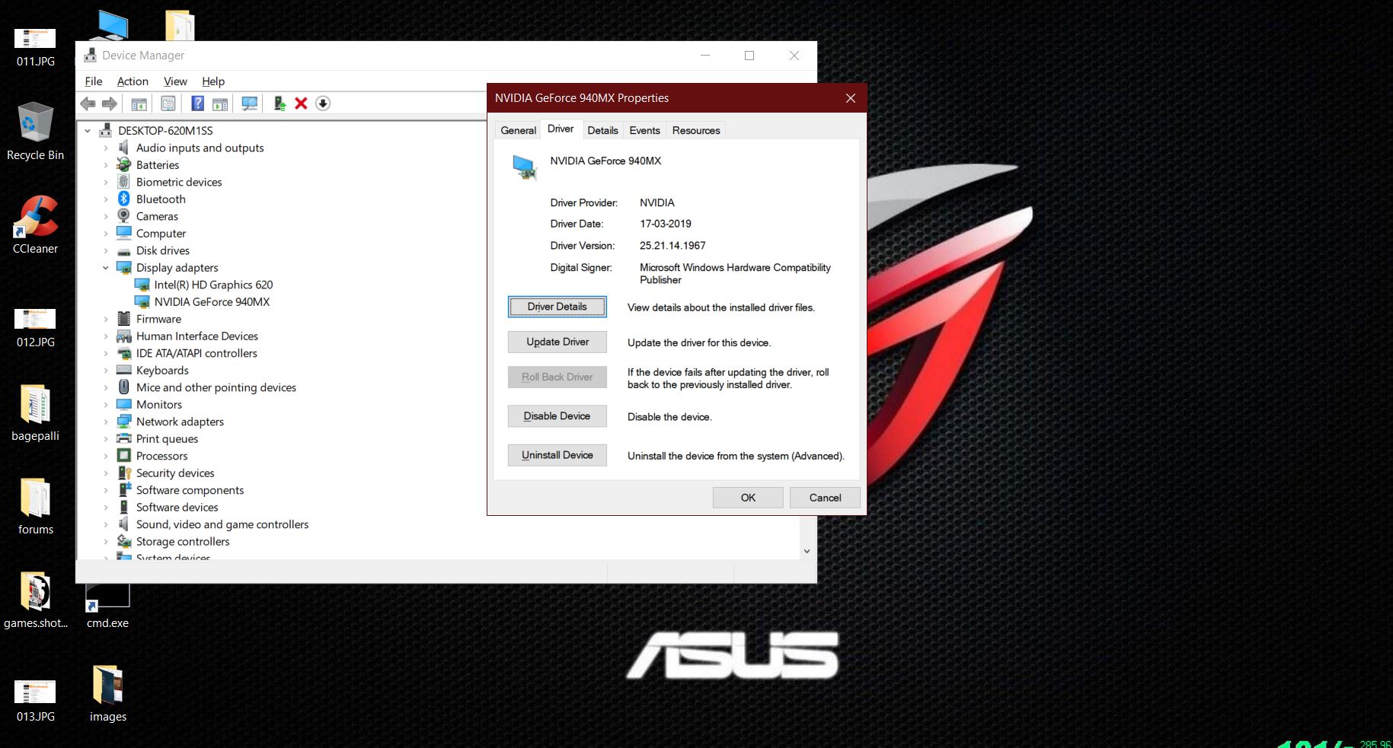The height and width of the screenshot is (748, 1393).
Task: Expand the Storage controllers category
Action: point(106,542)
